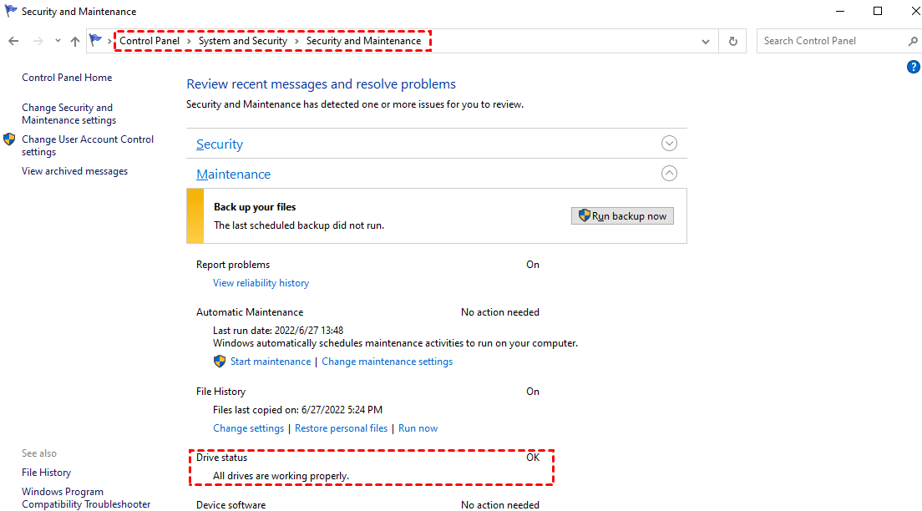The height and width of the screenshot is (511, 922).
Task: Open Restore personal files link
Action: pyautogui.click(x=341, y=428)
